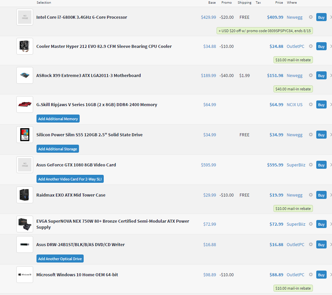Screen dimensions: 332x295
Task: Click Newegg merchant link for Intel processor
Action: coord(295,17)
